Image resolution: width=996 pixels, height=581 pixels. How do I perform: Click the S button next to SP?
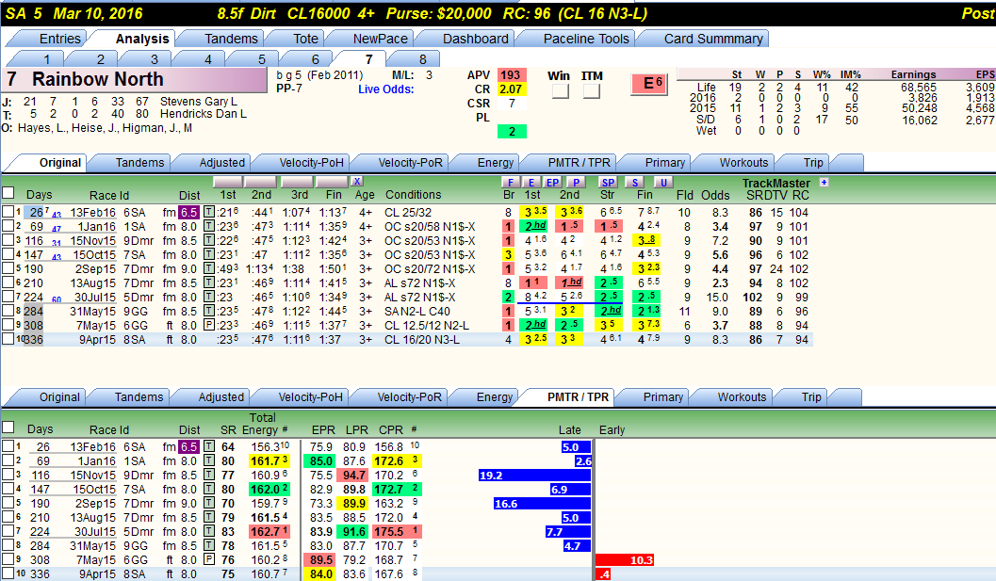[634, 183]
